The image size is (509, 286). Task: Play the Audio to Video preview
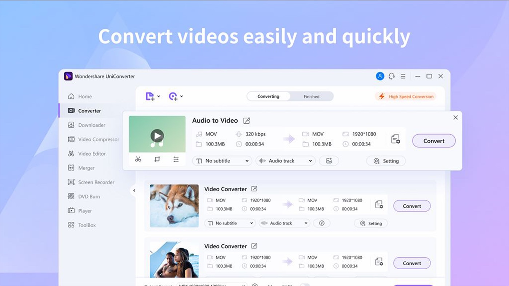(x=157, y=136)
